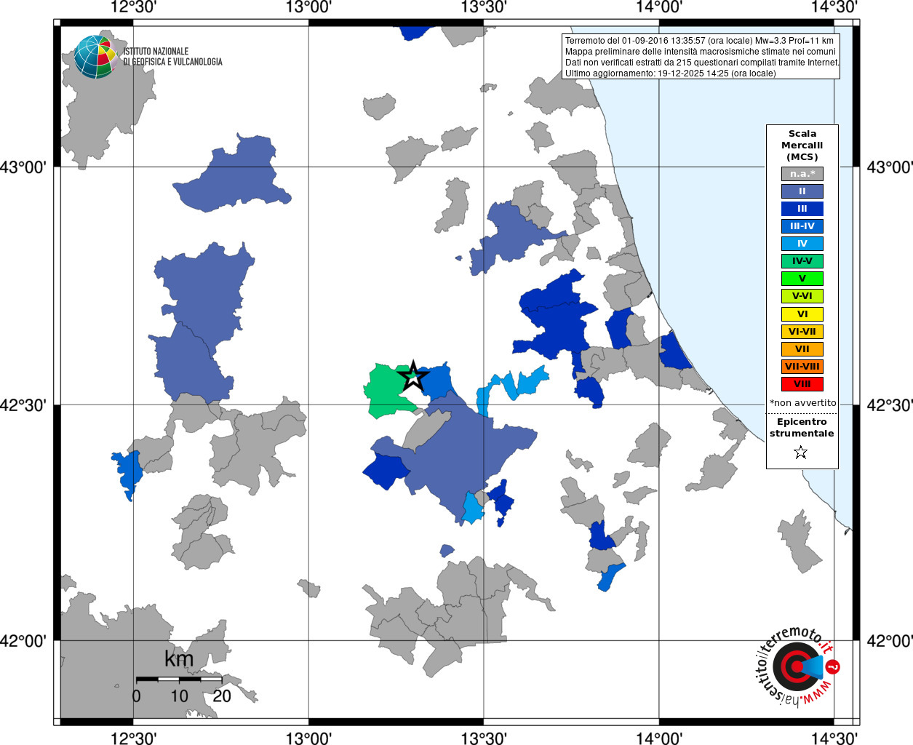Click the 'Epicentro strumentale' legend label

coord(802,428)
